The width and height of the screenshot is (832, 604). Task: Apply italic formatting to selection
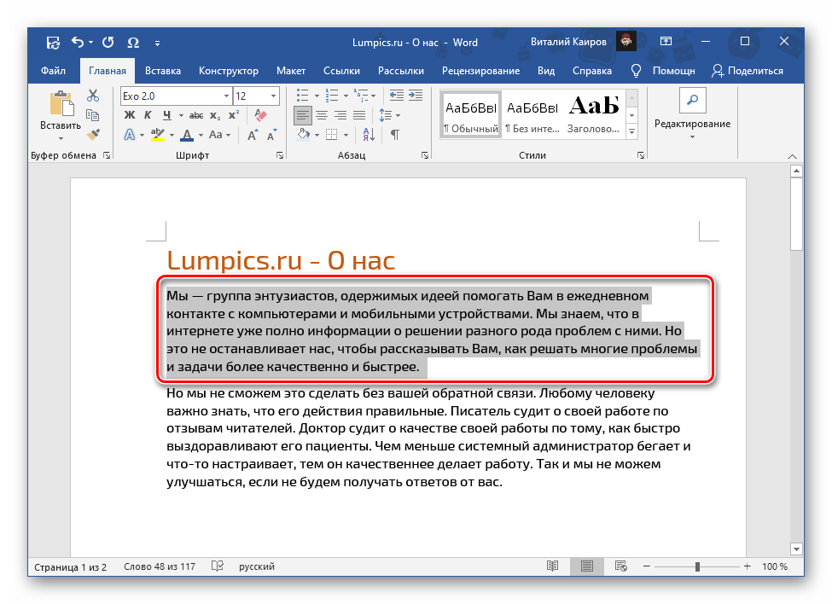pyautogui.click(x=148, y=114)
